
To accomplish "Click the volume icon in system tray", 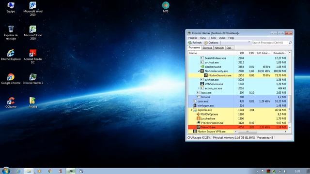I will [x=285, y=171].
